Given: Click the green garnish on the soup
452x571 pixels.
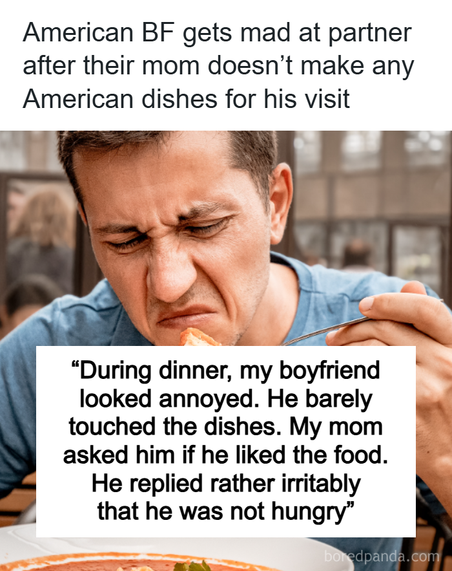Looking at the screenshot, I should (x=192, y=566).
